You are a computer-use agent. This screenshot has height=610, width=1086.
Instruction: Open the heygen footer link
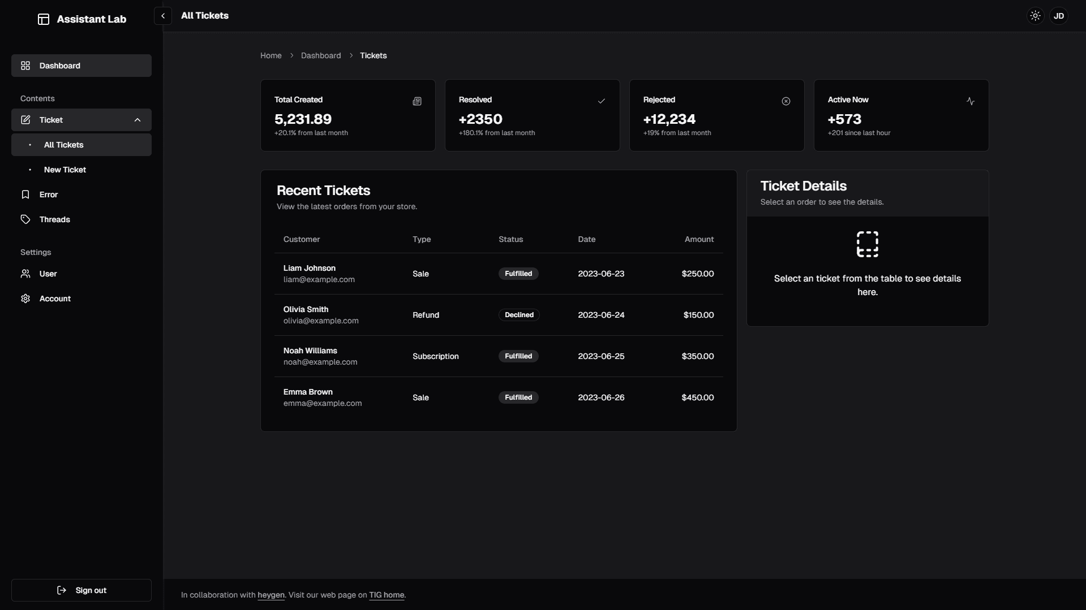pos(271,595)
